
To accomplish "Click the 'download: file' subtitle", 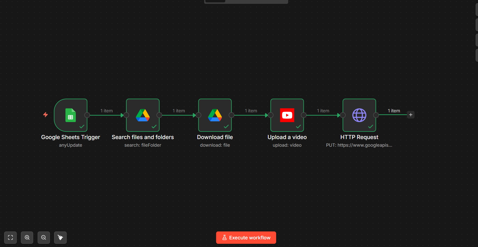I will 215,145.
